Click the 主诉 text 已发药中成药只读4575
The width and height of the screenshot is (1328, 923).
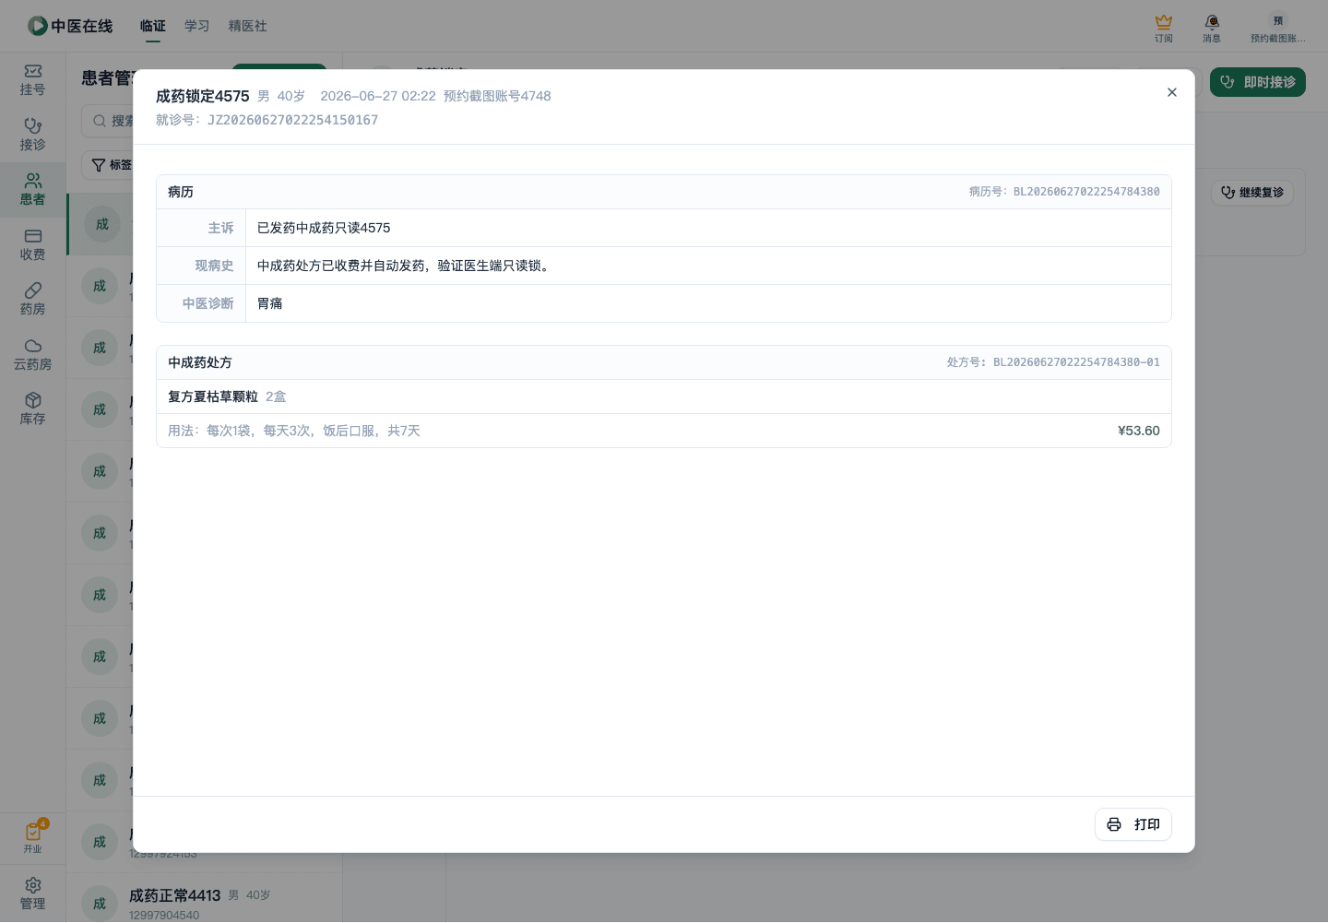[324, 228]
